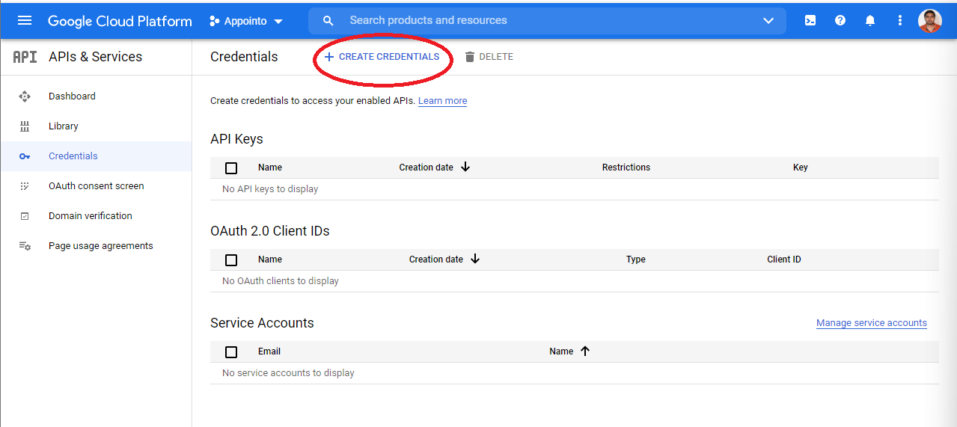Click Key column header
957x427 pixels.
801,168
